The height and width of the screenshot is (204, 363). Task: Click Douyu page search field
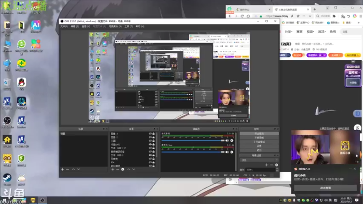tap(352, 32)
